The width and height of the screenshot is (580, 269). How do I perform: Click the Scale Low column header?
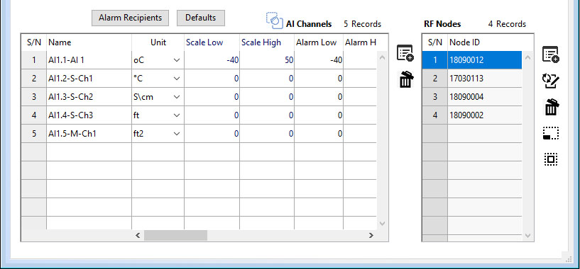[x=212, y=42]
